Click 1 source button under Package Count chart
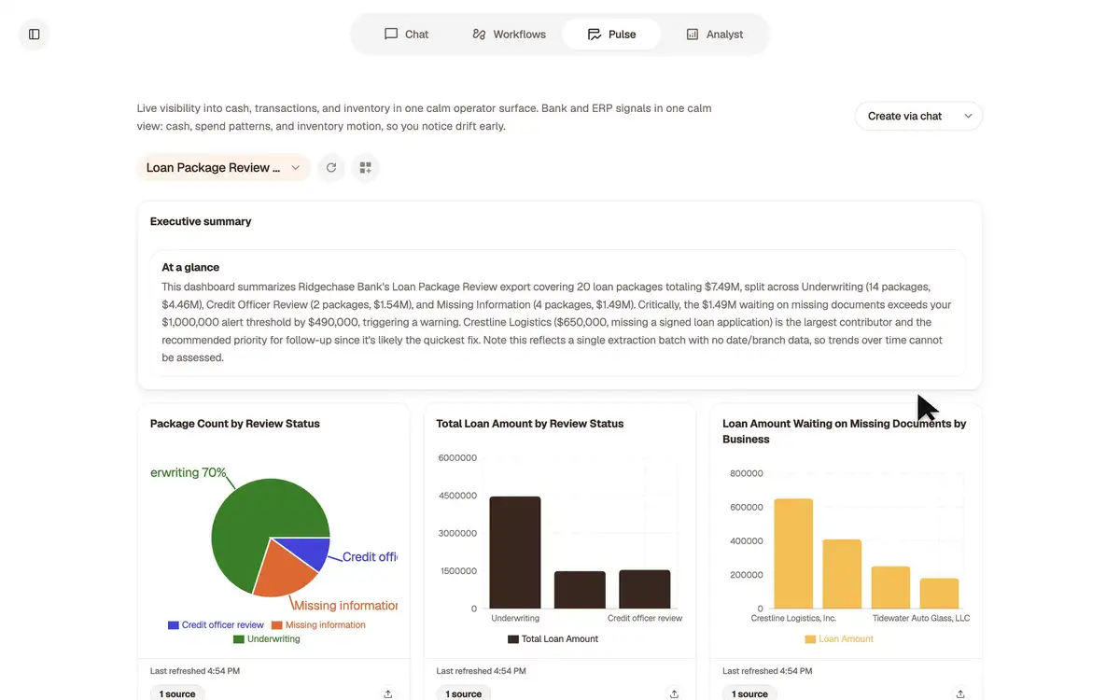 [x=177, y=693]
